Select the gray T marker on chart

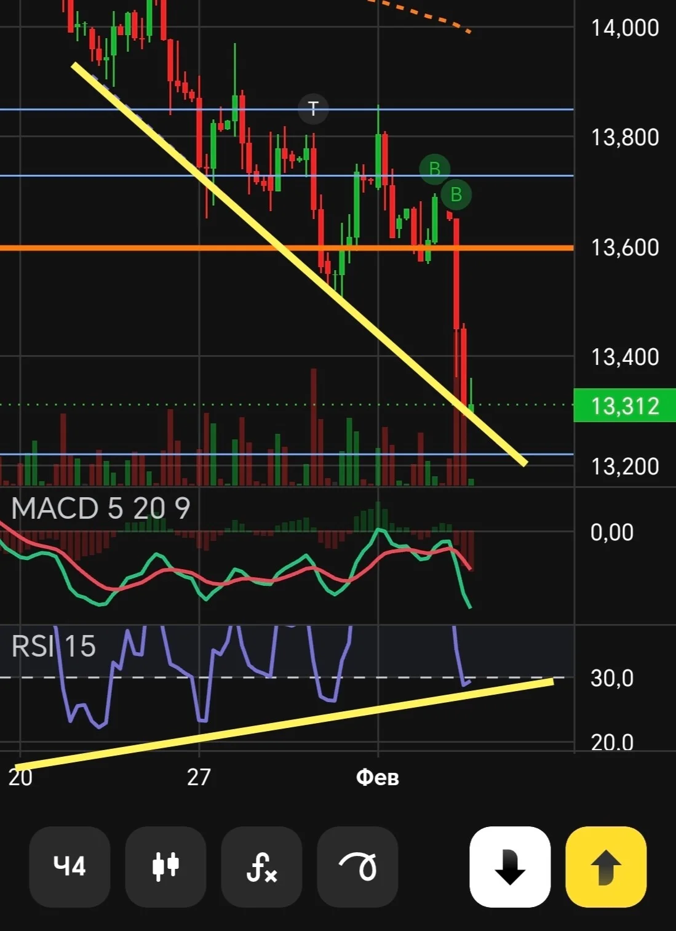click(313, 109)
